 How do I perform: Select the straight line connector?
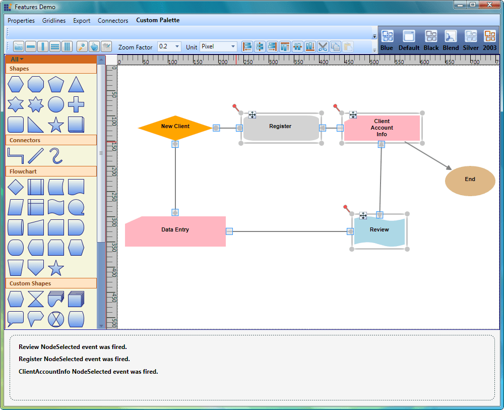coord(35,156)
